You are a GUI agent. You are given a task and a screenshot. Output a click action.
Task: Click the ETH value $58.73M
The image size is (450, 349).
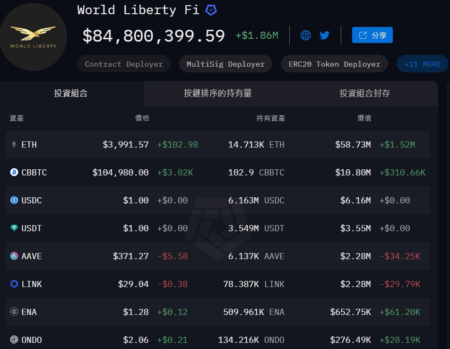click(353, 144)
